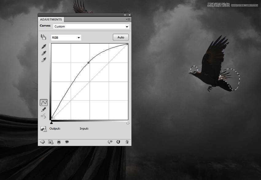This screenshot has height=180, width=261.
Task: Pick the white point eyedropper
Action: tap(44, 60)
